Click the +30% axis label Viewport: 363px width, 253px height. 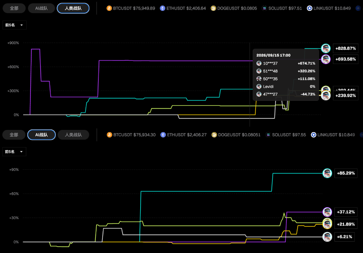[14, 218]
